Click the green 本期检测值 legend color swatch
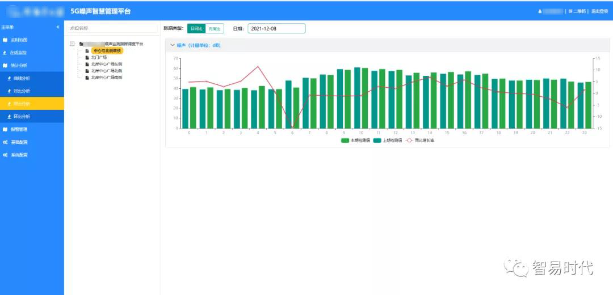Viewport: 613px width, 295px height. coord(345,140)
